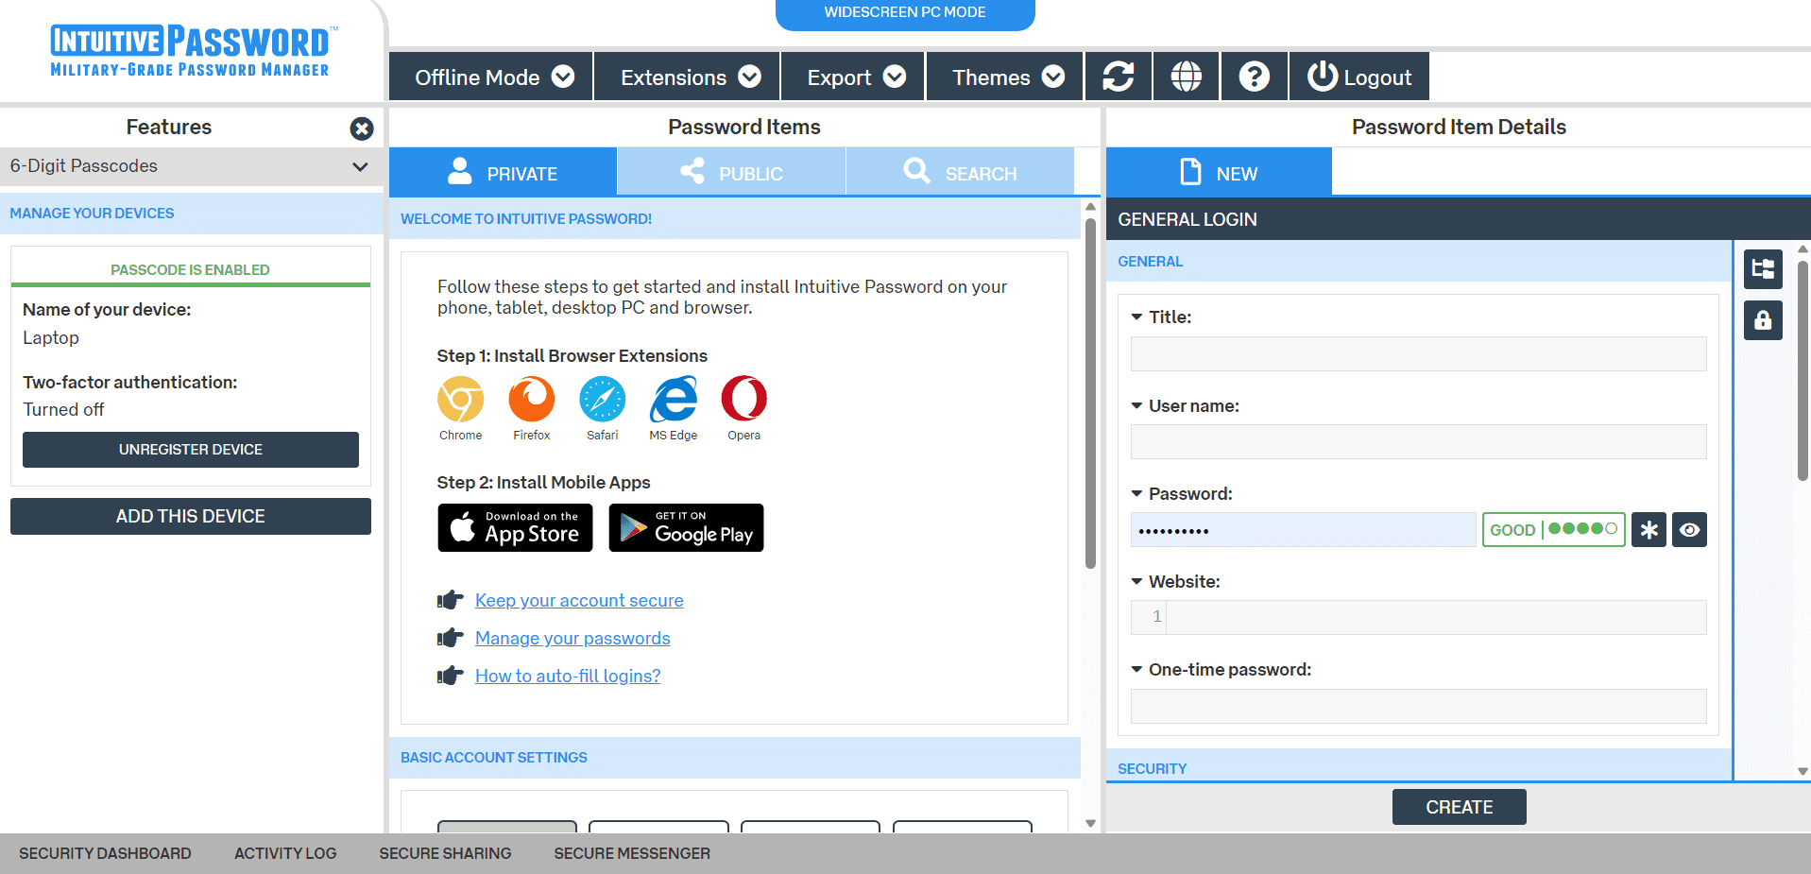Screen dimensions: 1811x874
Task: Open the Extensions dropdown menu
Action: pos(687,77)
